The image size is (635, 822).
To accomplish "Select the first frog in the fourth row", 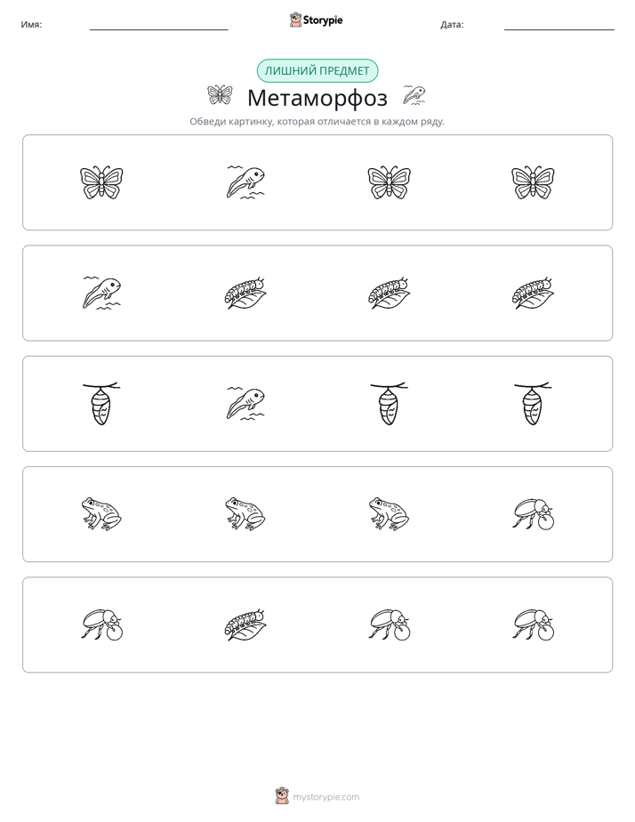I will pyautogui.click(x=101, y=514).
